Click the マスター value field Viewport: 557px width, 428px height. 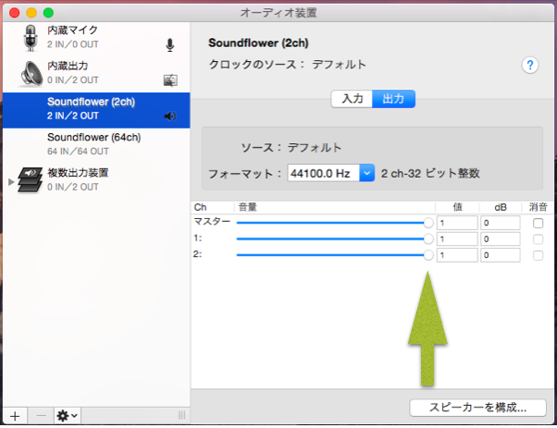click(x=457, y=223)
